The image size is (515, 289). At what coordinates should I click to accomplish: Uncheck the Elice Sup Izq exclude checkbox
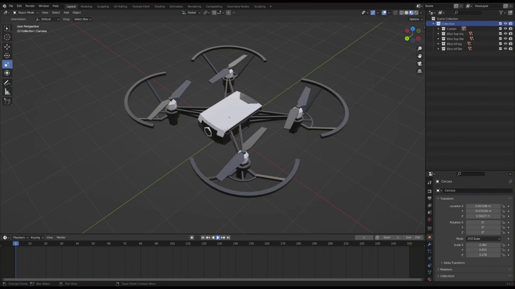click(x=500, y=34)
